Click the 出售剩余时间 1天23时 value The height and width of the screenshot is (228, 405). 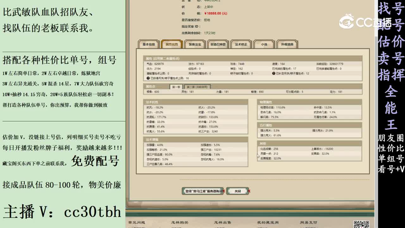(x=209, y=33)
